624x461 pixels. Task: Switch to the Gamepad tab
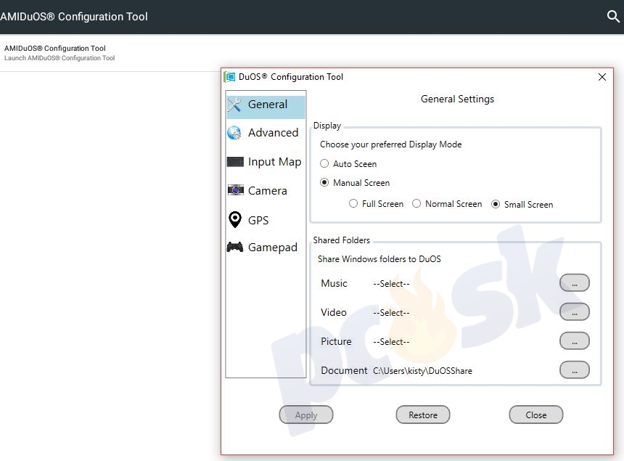[x=266, y=248]
